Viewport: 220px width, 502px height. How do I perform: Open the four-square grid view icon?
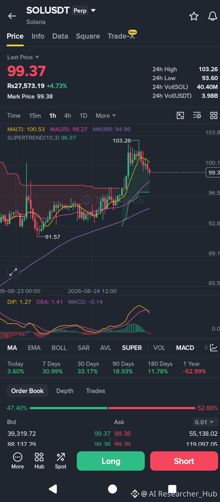(214, 116)
